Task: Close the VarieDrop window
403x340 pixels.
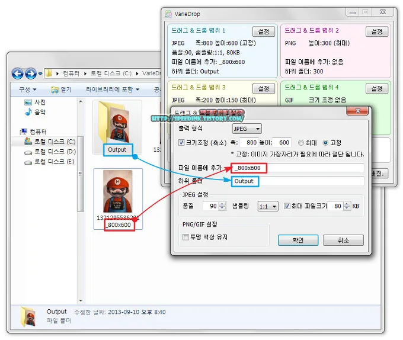Action: click(383, 12)
